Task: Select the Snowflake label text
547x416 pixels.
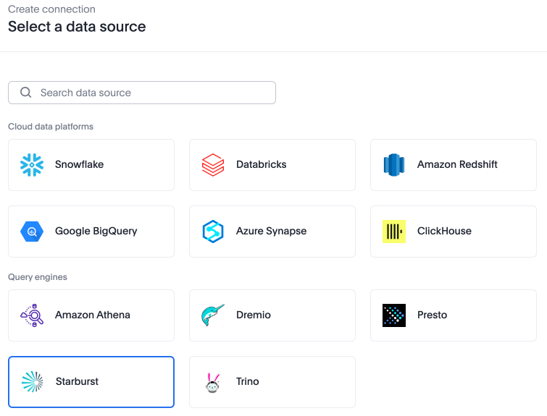Action: (x=79, y=164)
